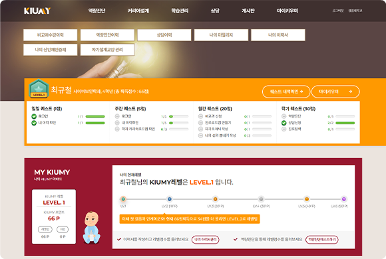The width and height of the screenshot is (386, 259).
Task: Click the checkmark before 역량진단을 통해 text
Action: tap(236, 239)
